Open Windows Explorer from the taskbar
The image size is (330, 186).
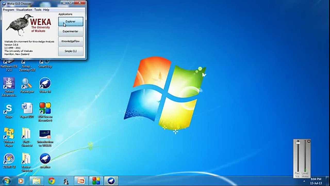[x=36, y=181]
